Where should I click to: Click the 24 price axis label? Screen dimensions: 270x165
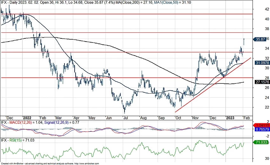coord(267,97)
